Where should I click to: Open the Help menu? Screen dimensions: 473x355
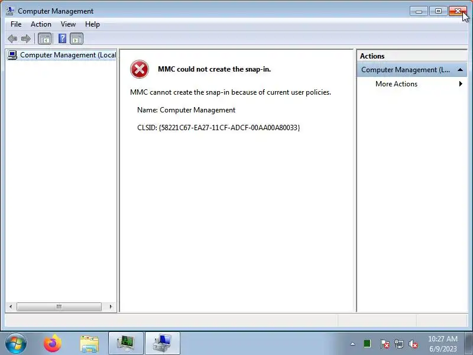[92, 24]
